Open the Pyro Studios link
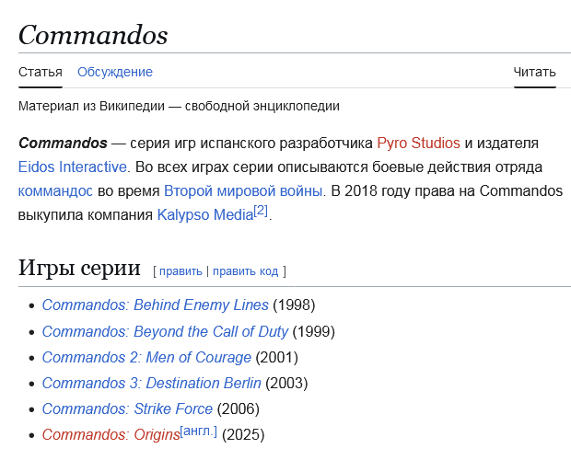The image size is (571, 460). pyautogui.click(x=418, y=143)
